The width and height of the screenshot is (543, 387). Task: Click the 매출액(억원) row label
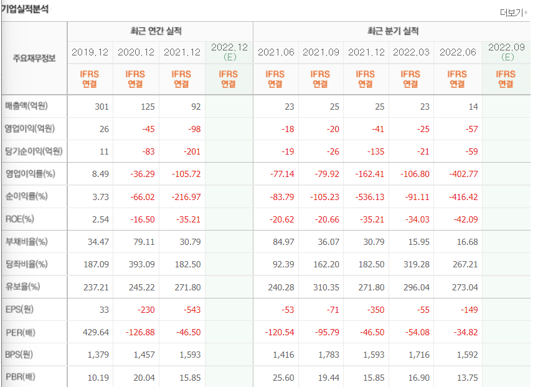point(27,106)
